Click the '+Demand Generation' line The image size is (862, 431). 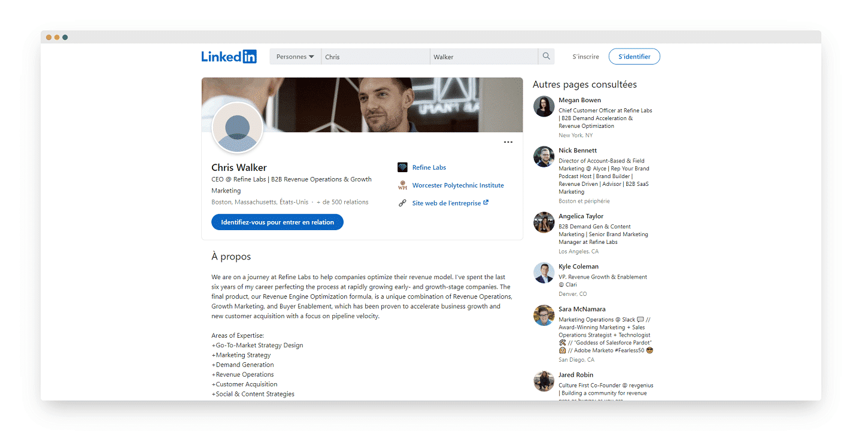(242, 365)
